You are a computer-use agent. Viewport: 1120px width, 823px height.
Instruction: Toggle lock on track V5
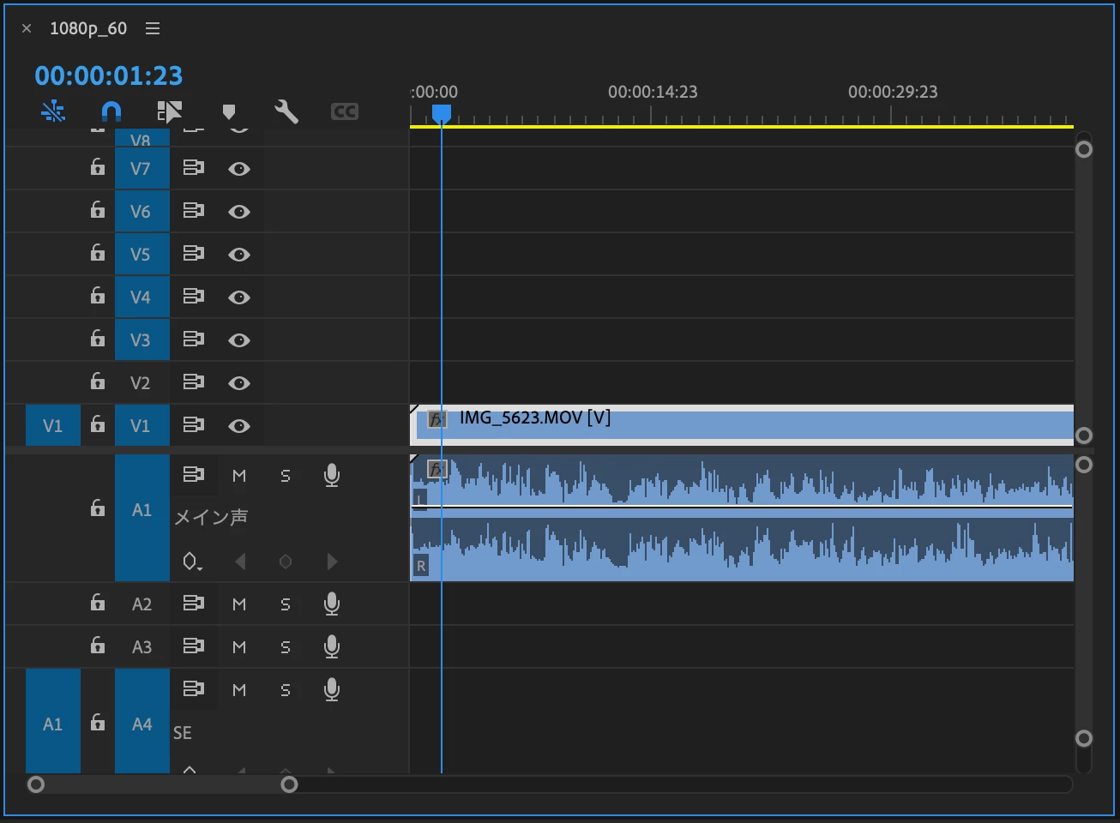tap(98, 253)
